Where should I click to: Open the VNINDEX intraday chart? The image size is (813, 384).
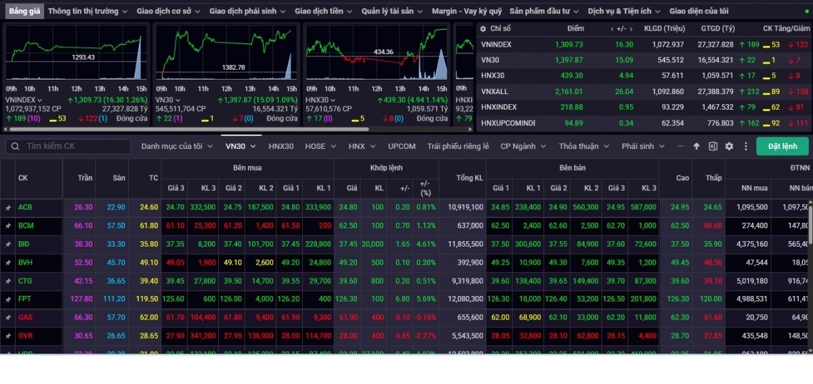76,53
